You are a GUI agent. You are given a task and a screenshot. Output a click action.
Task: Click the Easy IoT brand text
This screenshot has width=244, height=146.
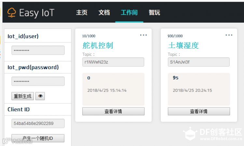(x=37, y=13)
